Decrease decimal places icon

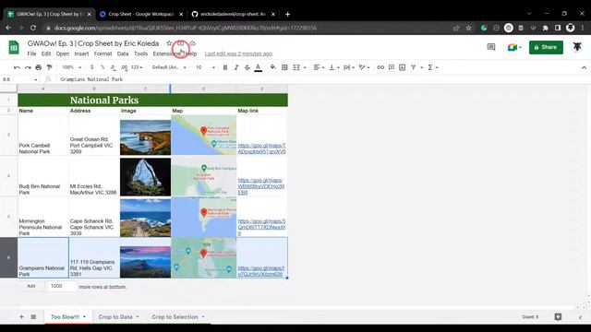pos(113,67)
